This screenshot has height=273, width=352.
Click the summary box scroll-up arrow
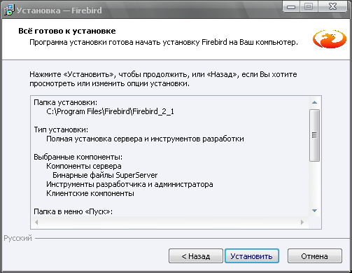click(x=314, y=102)
